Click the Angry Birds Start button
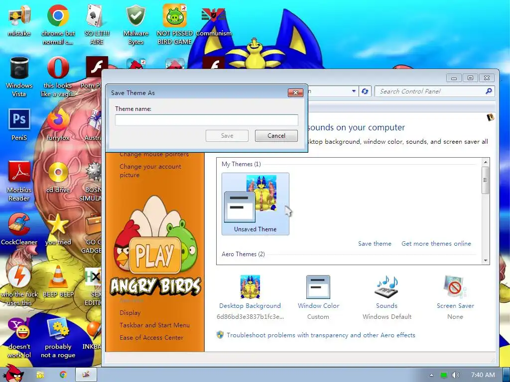The image size is (510, 382). click(x=12, y=374)
